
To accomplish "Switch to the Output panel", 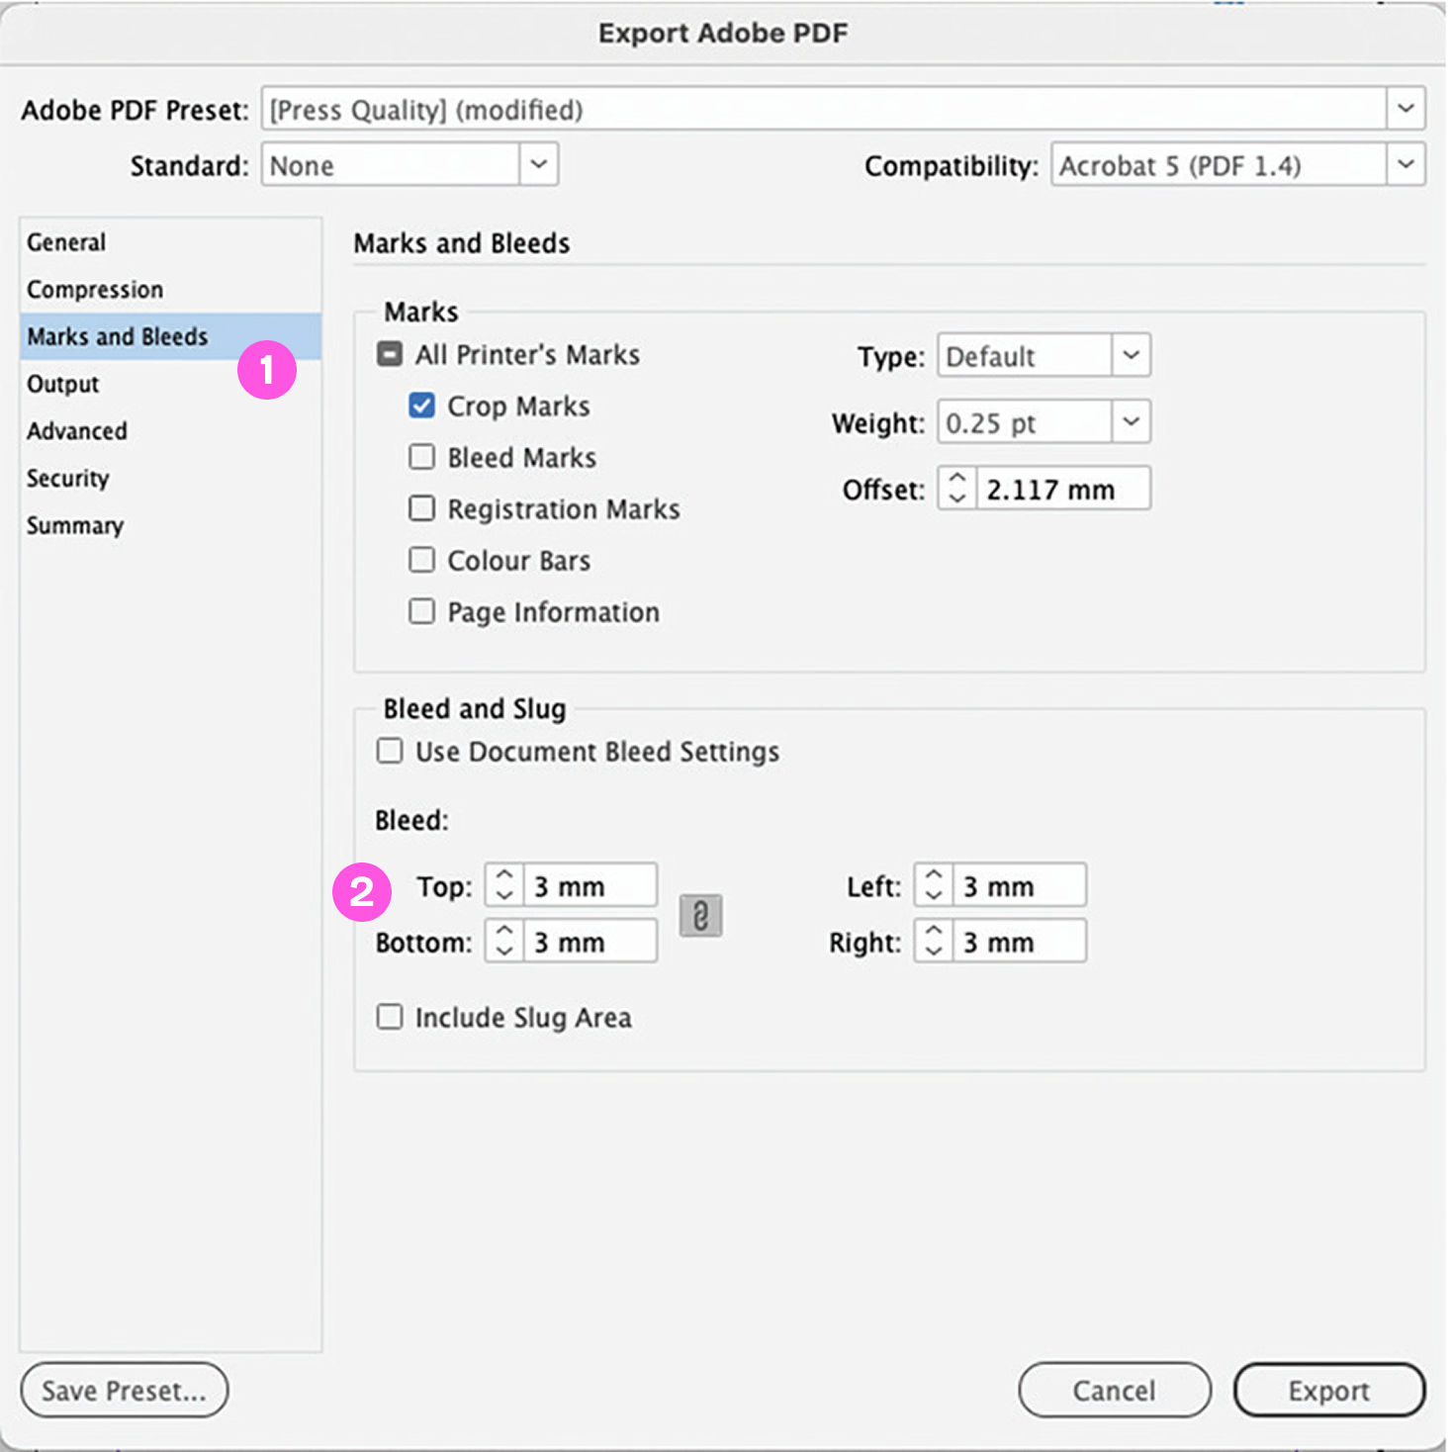I will [x=62, y=384].
